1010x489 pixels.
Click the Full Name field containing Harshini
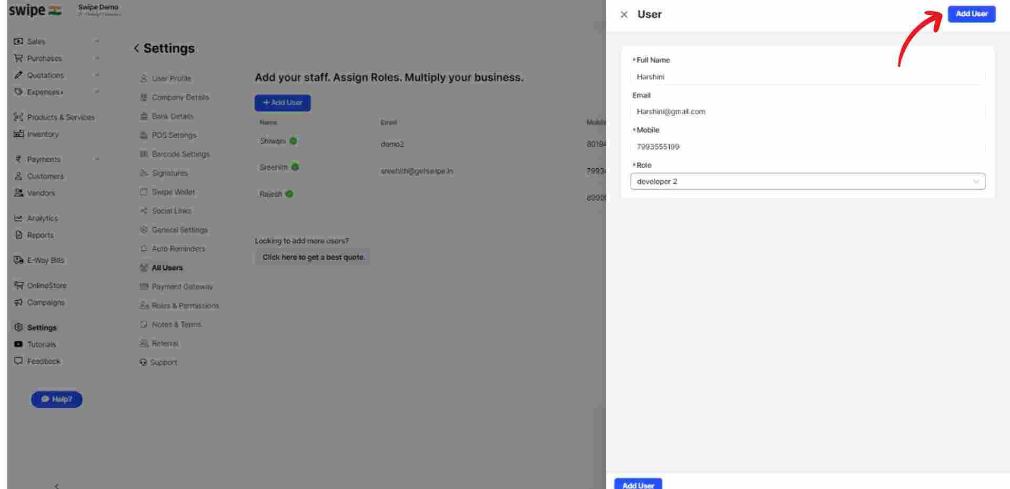[x=807, y=77]
